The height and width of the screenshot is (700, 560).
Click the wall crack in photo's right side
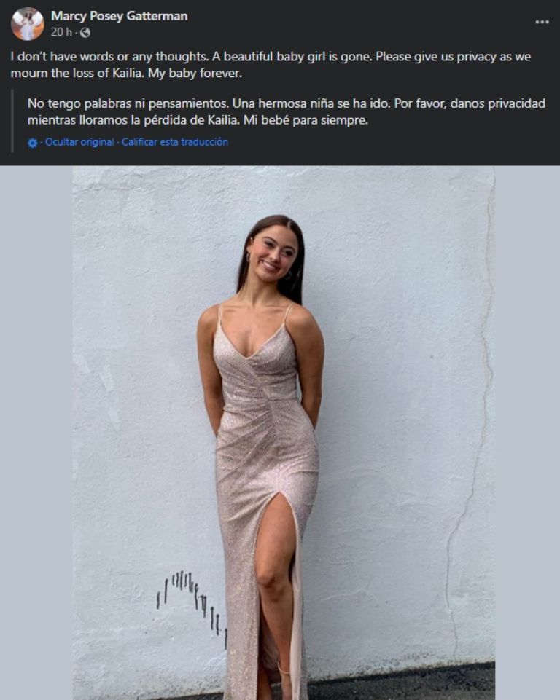point(470,447)
